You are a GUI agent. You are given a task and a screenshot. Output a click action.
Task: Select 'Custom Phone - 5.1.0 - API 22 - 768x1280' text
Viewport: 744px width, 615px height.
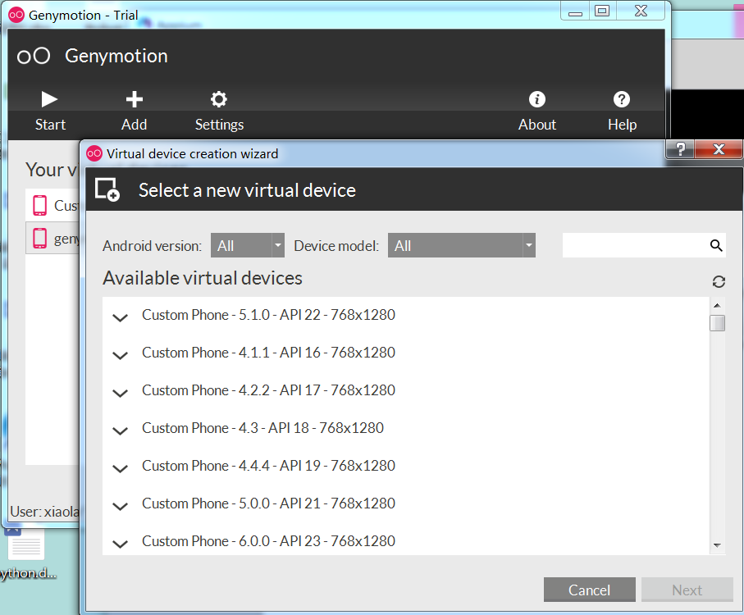pos(268,315)
